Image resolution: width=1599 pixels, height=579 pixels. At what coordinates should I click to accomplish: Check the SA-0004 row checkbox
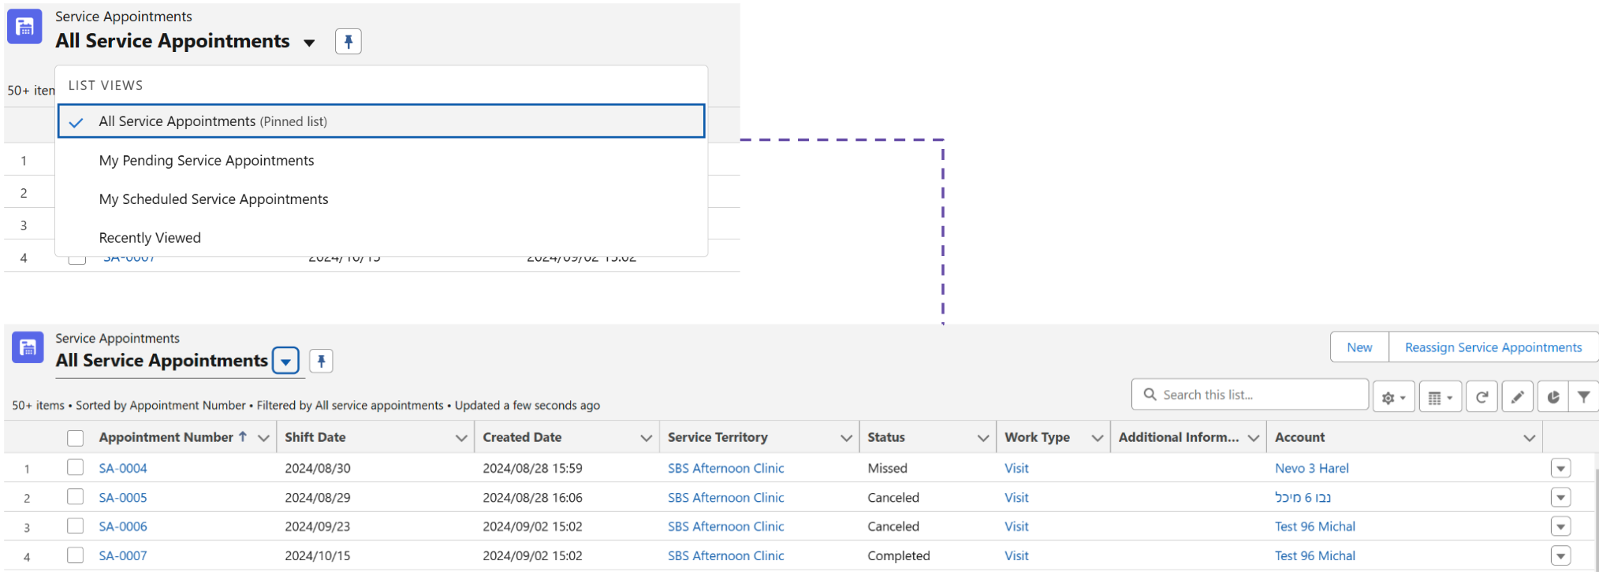click(76, 467)
